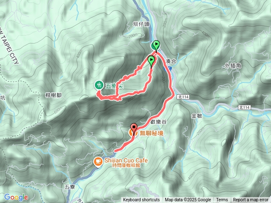Click the 歡樂谷 place label
271x203 pixels.
(x=158, y=122)
